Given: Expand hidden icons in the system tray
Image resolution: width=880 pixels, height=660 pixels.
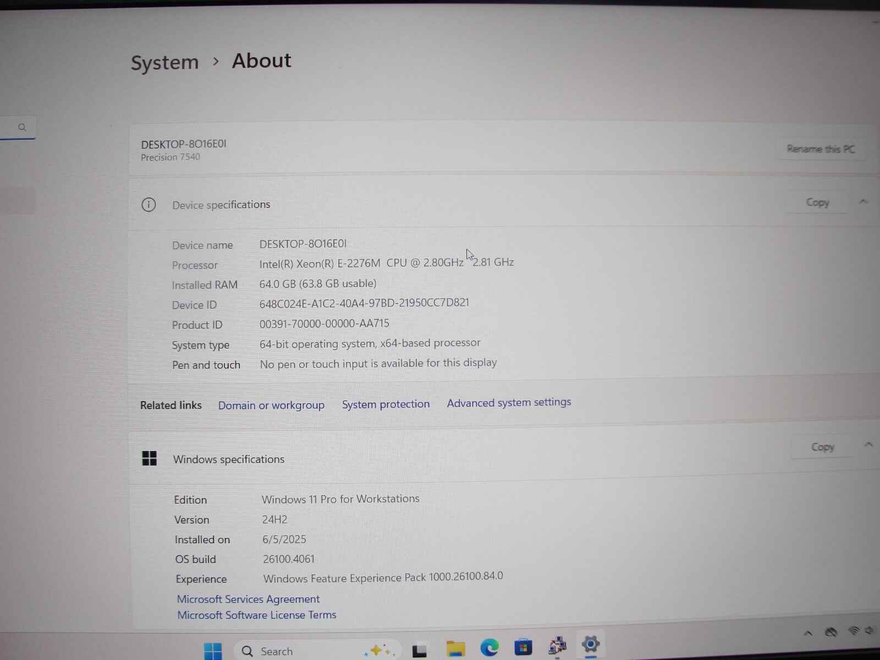Looking at the screenshot, I should [809, 632].
